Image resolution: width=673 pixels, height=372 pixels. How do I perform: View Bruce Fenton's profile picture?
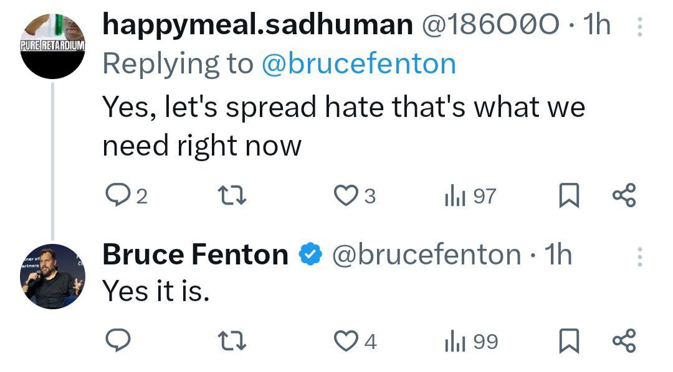[52, 276]
